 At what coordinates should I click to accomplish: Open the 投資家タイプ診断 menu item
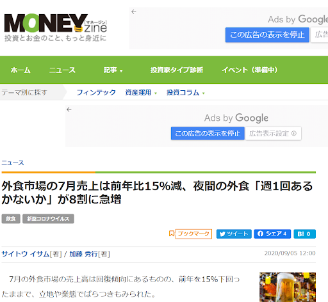point(177,70)
